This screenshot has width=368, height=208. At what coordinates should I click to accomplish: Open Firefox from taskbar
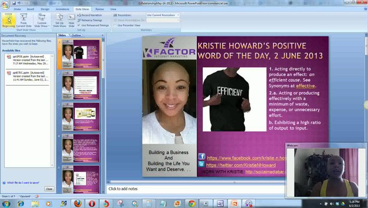click(x=77, y=204)
